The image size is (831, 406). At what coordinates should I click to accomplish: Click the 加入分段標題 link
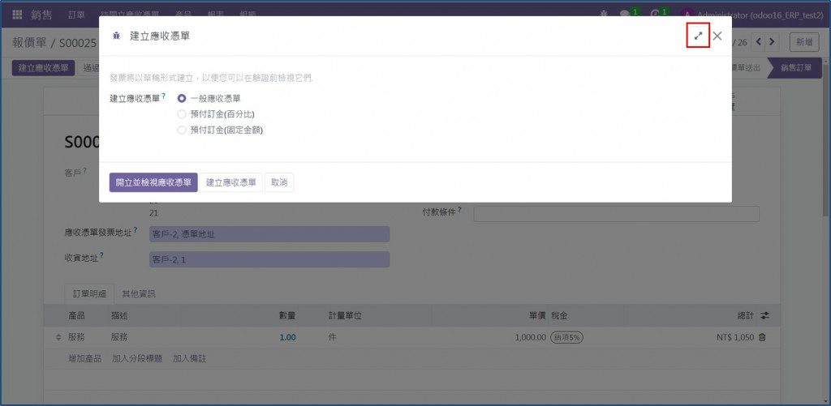click(136, 358)
